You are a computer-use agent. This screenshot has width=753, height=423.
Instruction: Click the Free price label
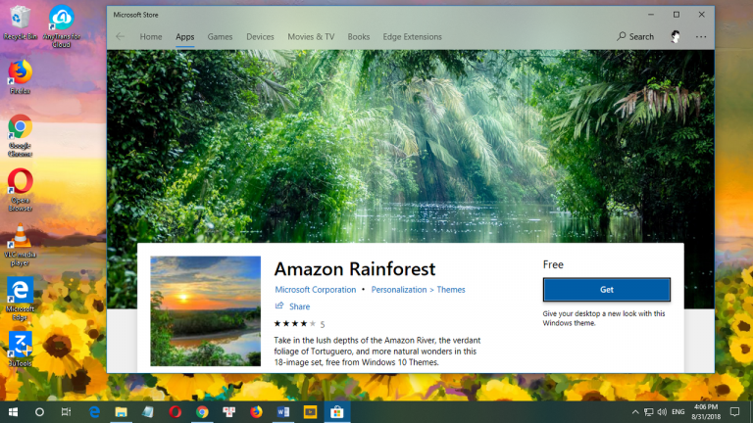(x=553, y=264)
